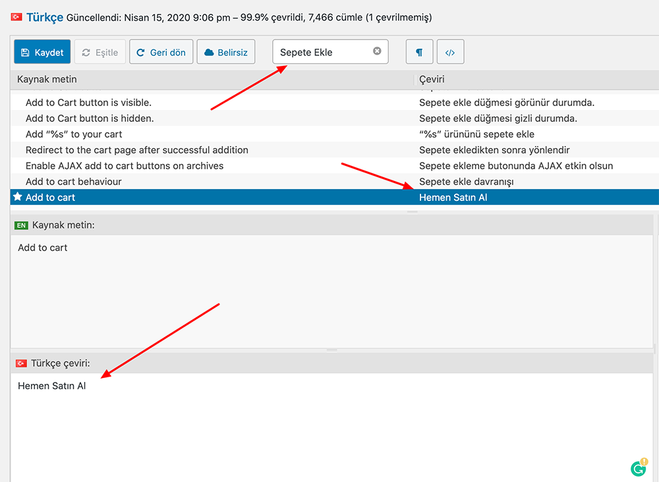Viewport: 659px width, 482px height.
Task: Clear the Sepete Ekle search filter
Action: (377, 51)
